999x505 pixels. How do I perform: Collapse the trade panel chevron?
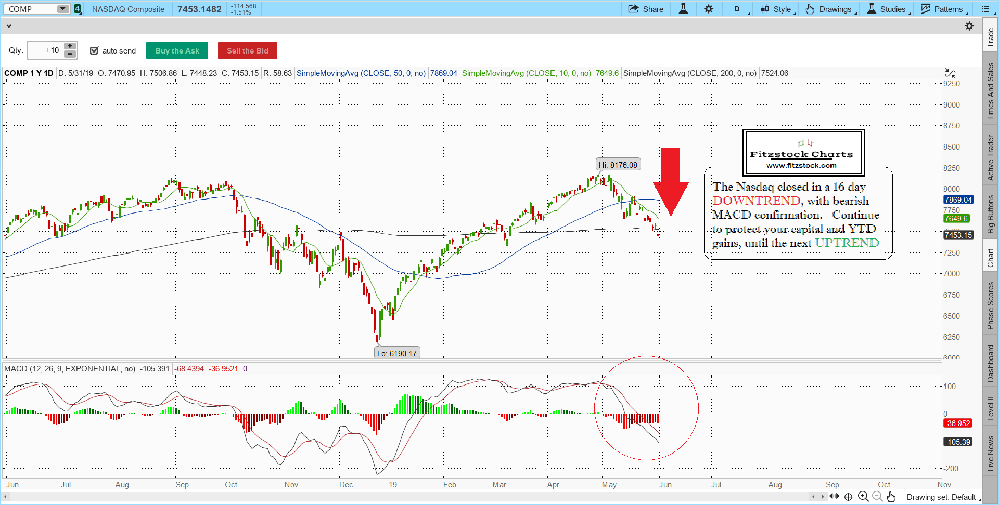[x=9, y=26]
